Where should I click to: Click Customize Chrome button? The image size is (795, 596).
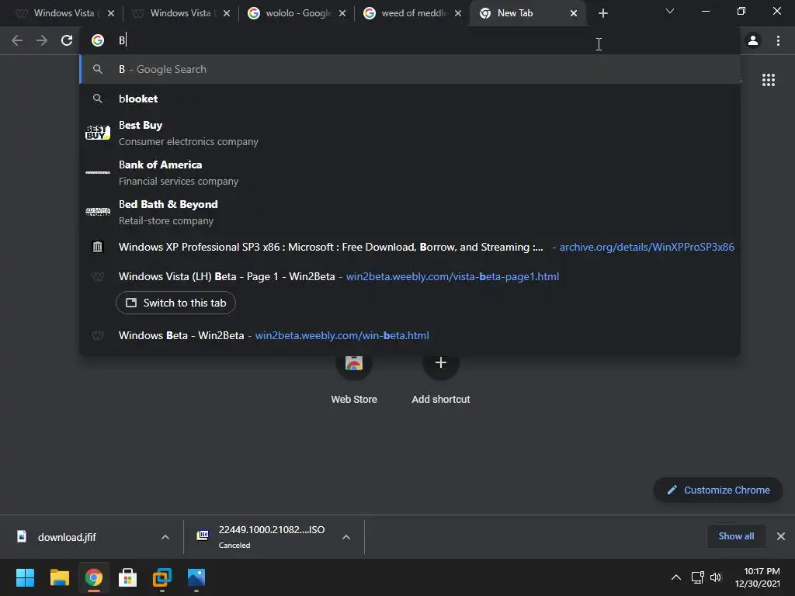[x=718, y=490]
